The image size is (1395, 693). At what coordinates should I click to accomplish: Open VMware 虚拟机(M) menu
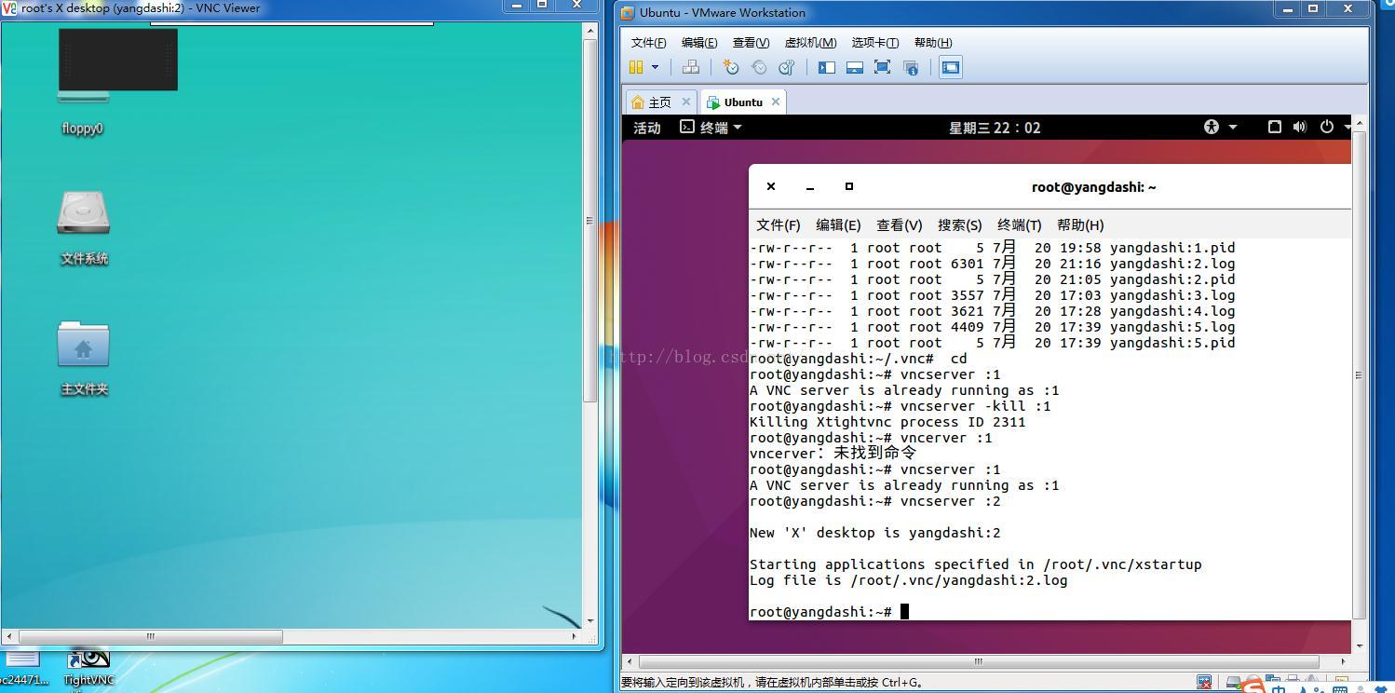[810, 43]
